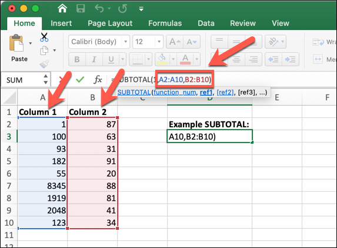The image size is (337, 248).
Task: Click the Cut scissors icon
Action: pos(44,38)
